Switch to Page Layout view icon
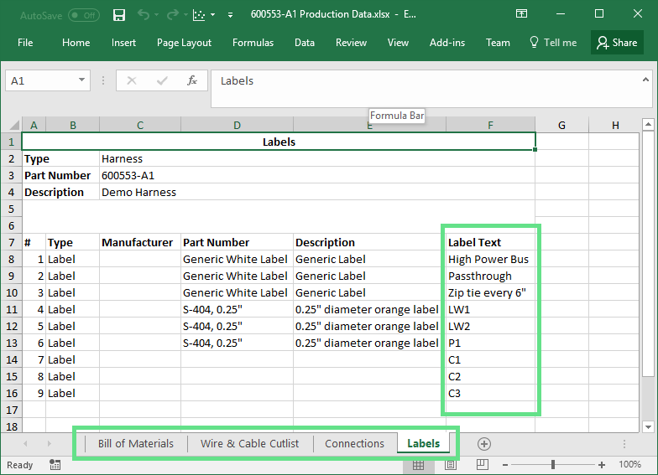Screen dimensions: 658x475 coord(450,464)
